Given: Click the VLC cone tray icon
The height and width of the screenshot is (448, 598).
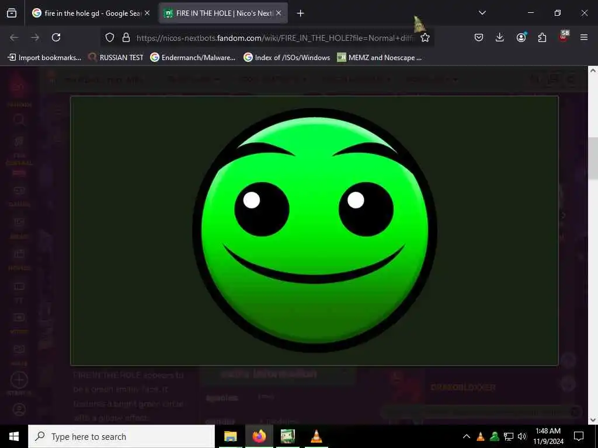Looking at the screenshot, I should click(x=481, y=436).
